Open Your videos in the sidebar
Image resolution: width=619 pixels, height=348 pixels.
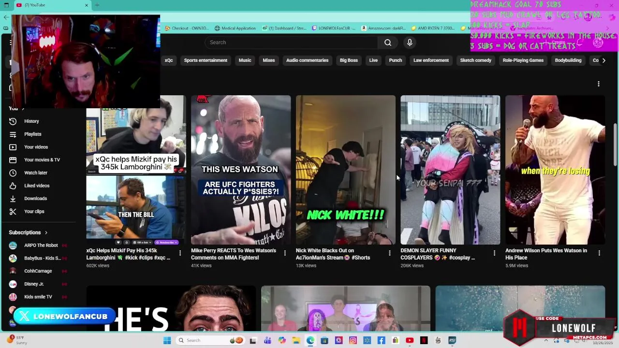click(36, 147)
